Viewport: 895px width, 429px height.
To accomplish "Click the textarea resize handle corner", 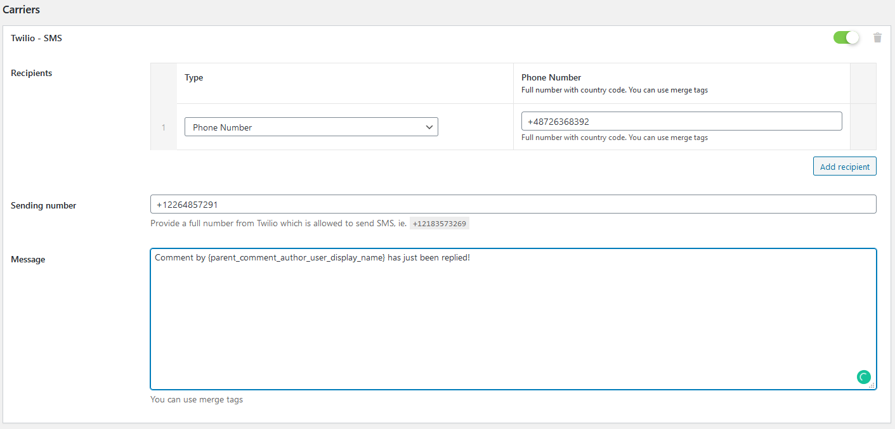I will pyautogui.click(x=872, y=385).
